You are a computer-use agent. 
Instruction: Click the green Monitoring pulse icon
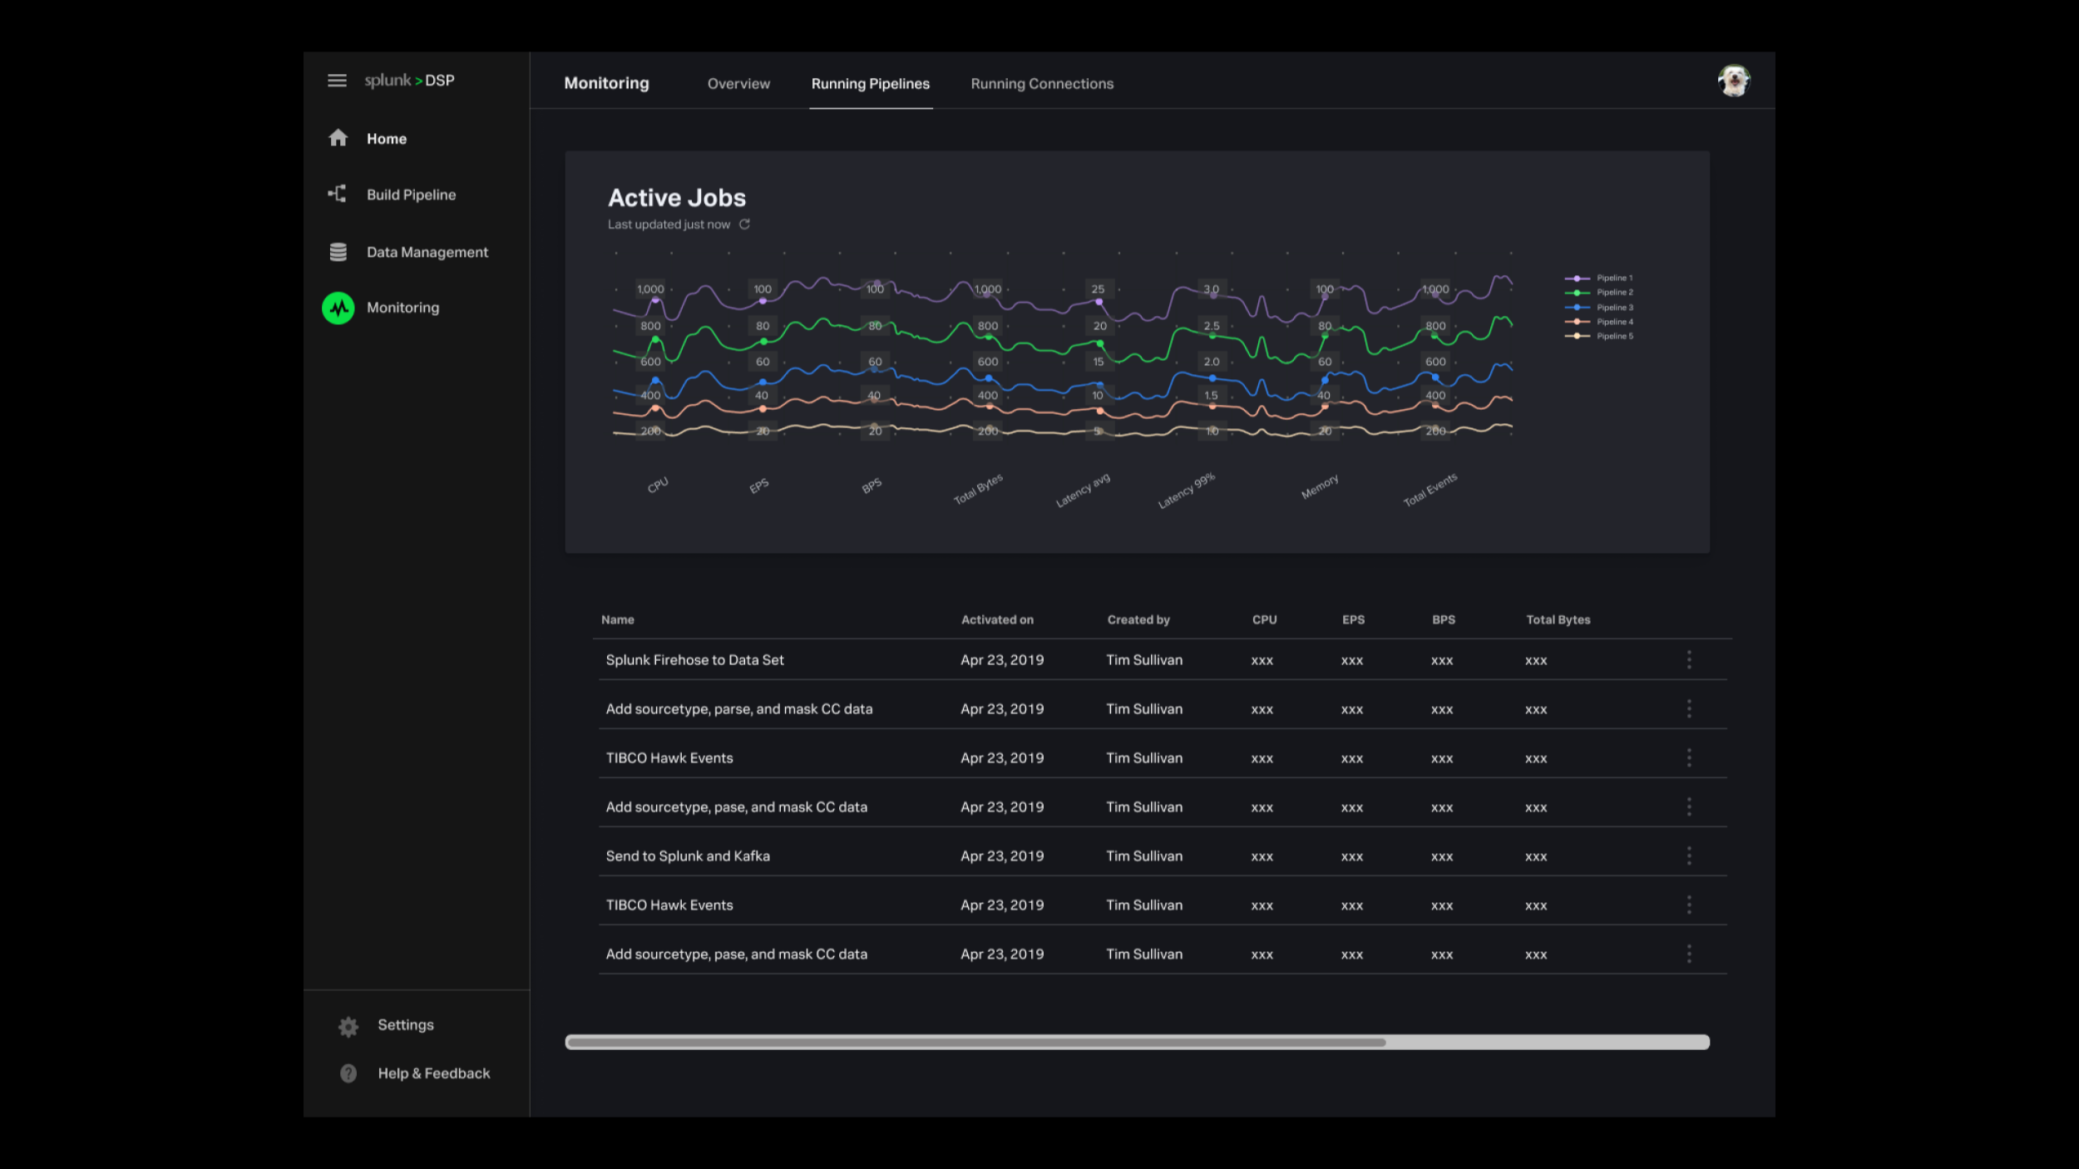coord(338,308)
